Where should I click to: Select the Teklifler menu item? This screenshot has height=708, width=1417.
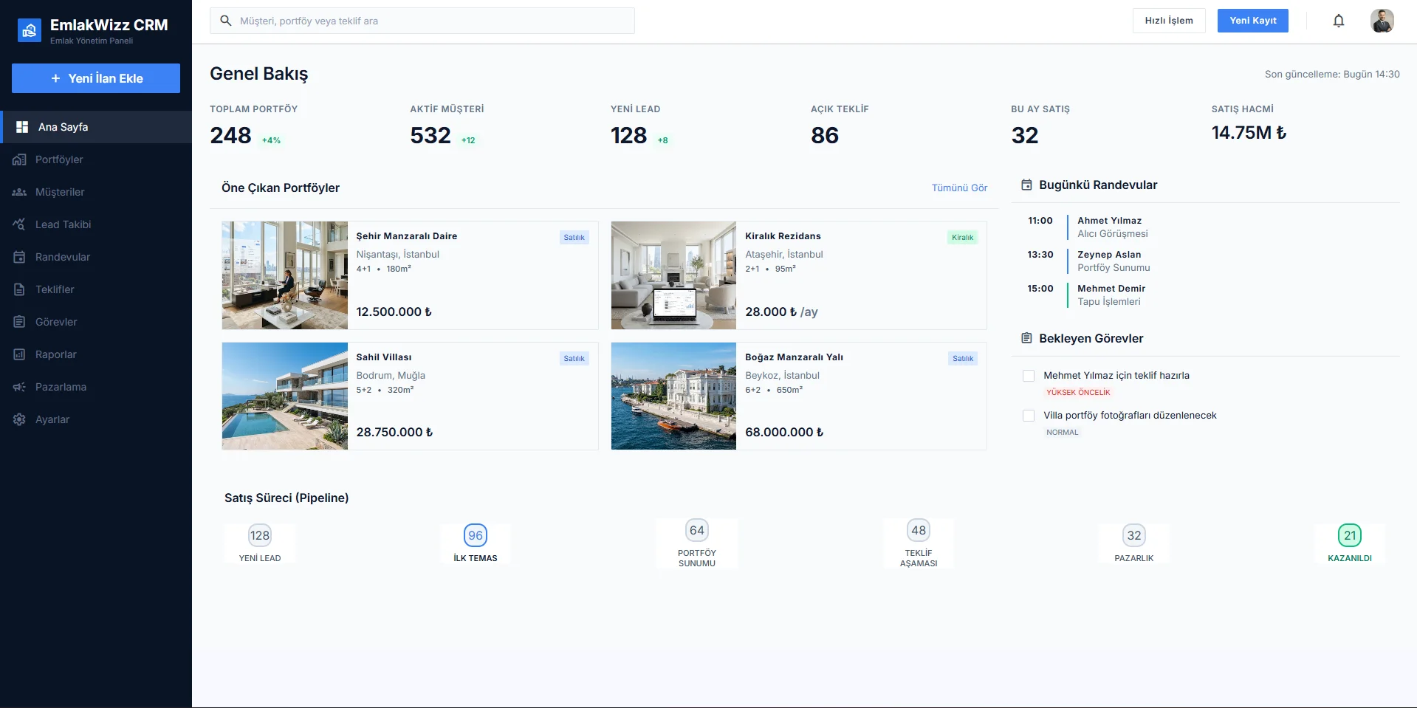[x=96, y=289]
